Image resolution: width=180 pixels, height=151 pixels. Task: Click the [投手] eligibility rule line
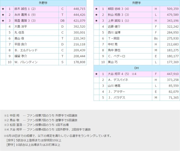(34, 140)
